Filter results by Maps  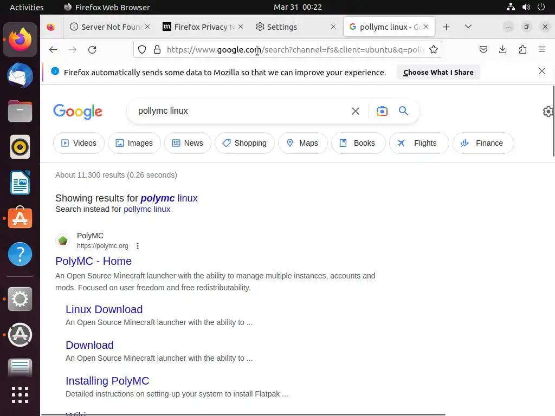point(303,143)
